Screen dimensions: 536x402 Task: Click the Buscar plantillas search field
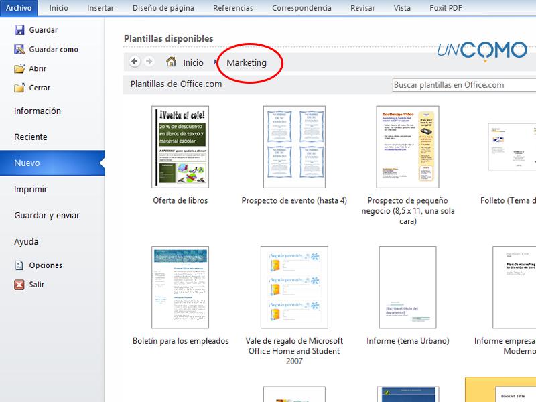[462, 85]
